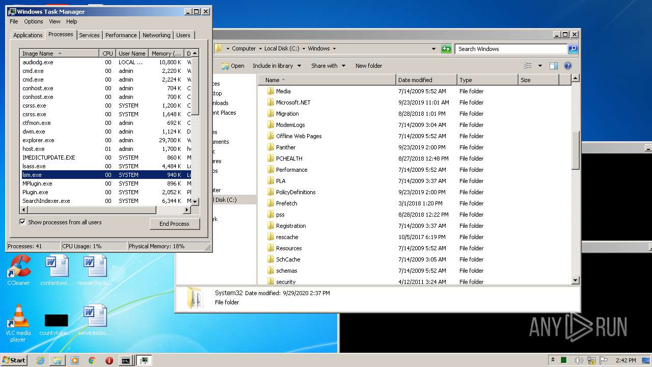This screenshot has height=367, width=652.
Task: Click the Explorer help question mark icon
Action: (568, 66)
